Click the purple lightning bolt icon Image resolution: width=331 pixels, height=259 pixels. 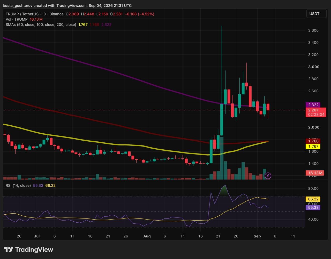(x=268, y=176)
